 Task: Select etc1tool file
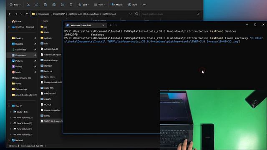[x=48, y=66]
